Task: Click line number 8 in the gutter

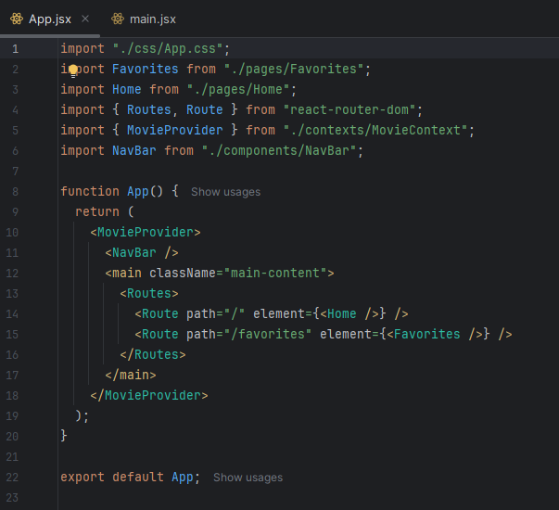Action: click(16, 192)
